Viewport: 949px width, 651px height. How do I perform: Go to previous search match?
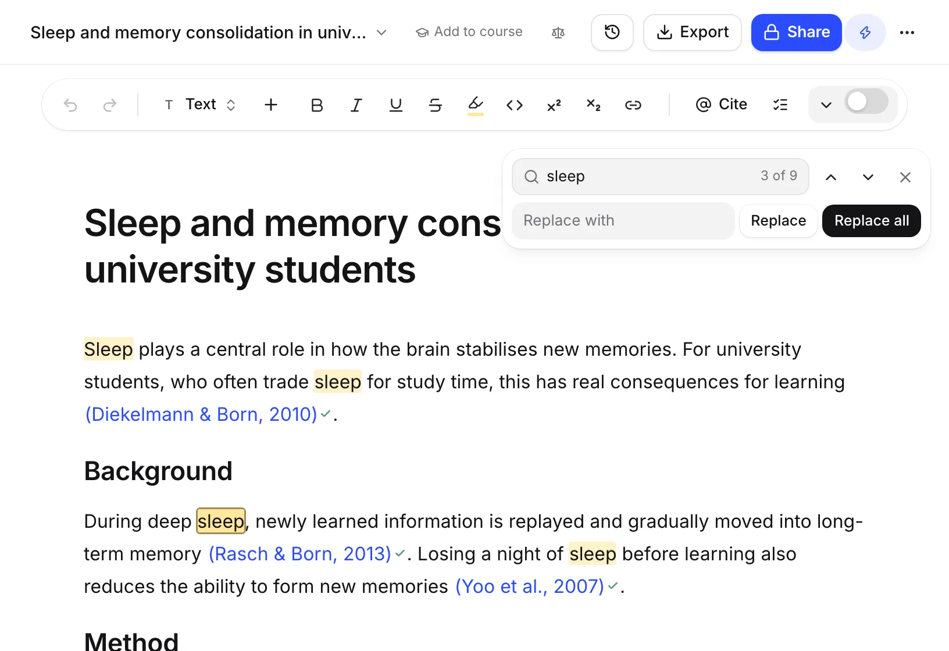[x=831, y=177]
